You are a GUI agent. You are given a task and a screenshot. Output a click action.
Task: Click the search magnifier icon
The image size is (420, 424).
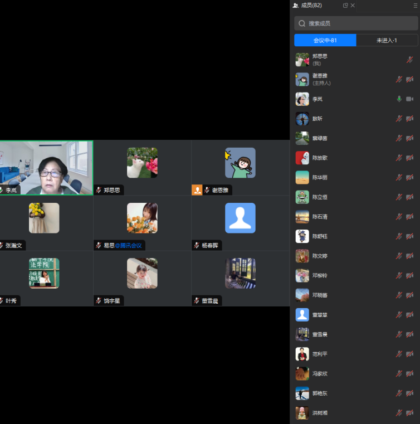tap(302, 23)
